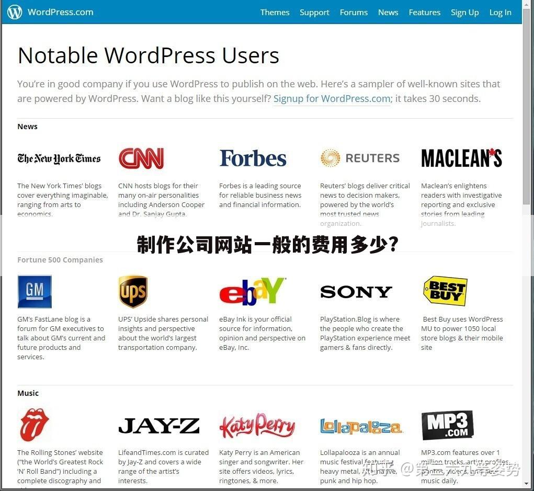Click Log In in the navigation bar
534x491 pixels.
[x=500, y=12]
